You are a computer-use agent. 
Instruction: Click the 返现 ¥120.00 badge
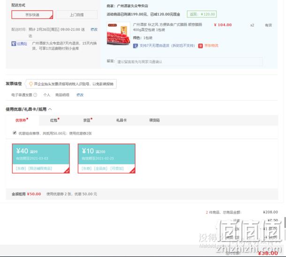tap(202, 14)
